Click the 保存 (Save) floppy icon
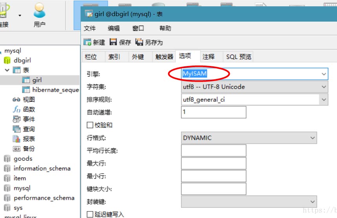Image resolution: width=337 pixels, height=218 pixels. pos(113,42)
